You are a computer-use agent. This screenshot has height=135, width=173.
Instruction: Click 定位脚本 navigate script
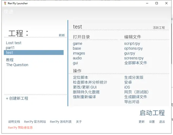tap(80, 78)
